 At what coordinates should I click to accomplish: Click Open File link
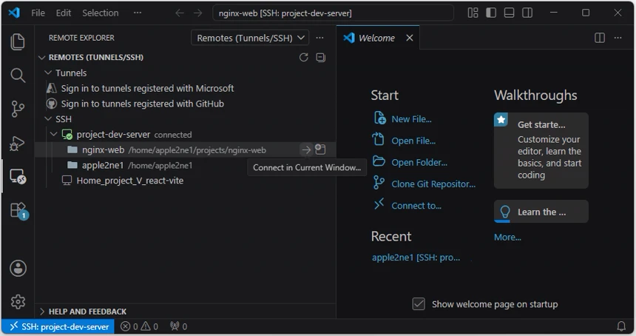[413, 141]
